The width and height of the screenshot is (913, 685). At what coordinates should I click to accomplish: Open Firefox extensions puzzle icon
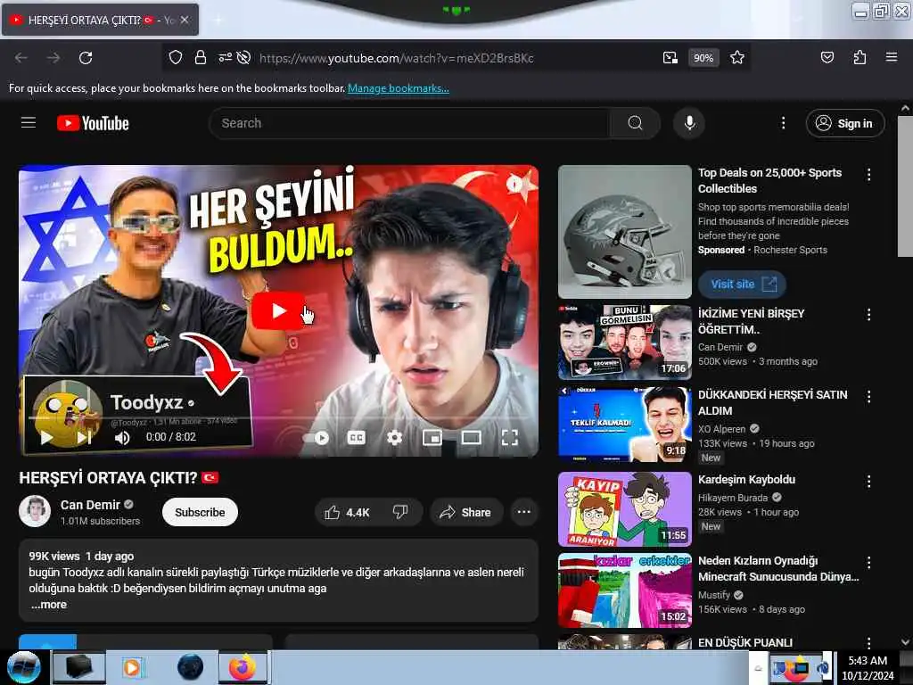pyautogui.click(x=860, y=57)
